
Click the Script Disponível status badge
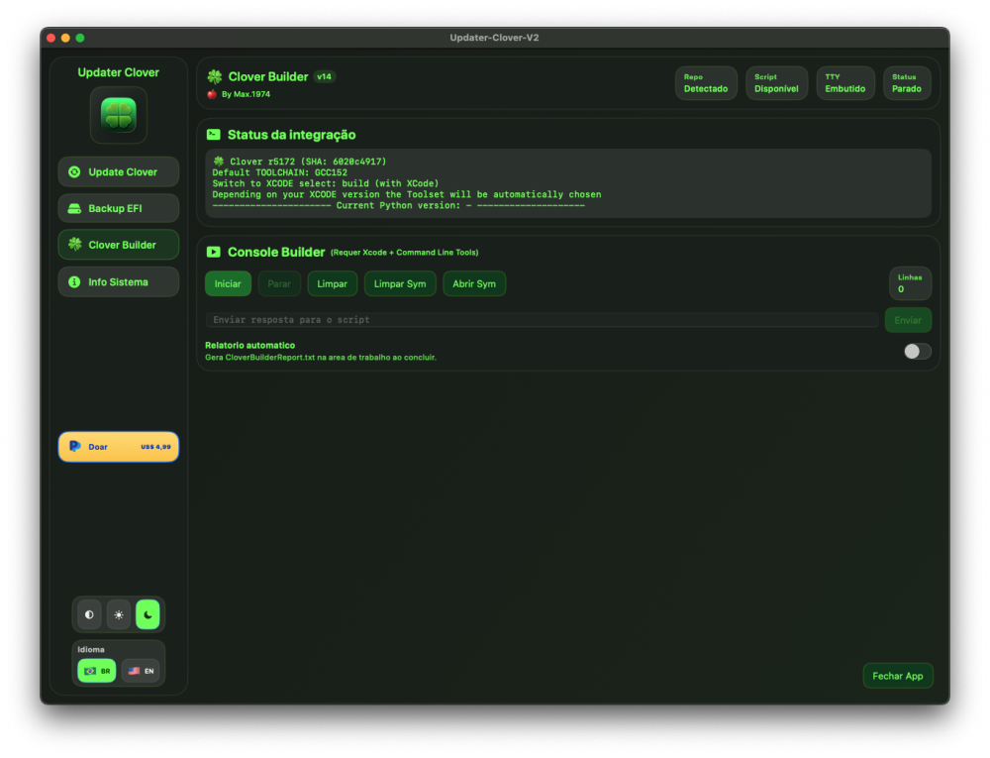point(776,83)
